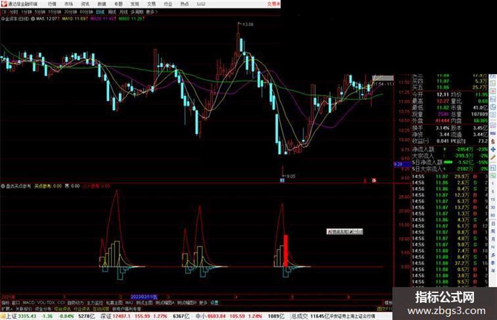The width and height of the screenshot is (497, 320).
Task: Click the 换手 value 3.14%
Action: coord(442,128)
